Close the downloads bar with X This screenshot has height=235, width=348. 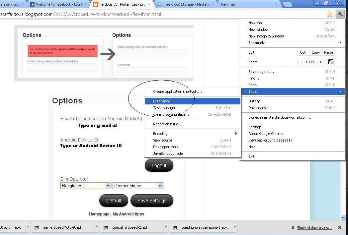tap(340, 227)
